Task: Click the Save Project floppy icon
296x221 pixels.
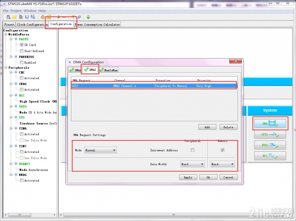Action: (27, 17)
